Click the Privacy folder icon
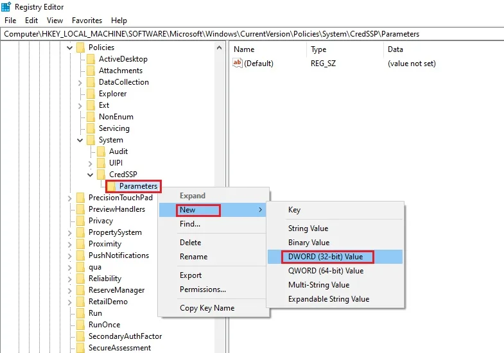The image size is (504, 353). [x=81, y=221]
